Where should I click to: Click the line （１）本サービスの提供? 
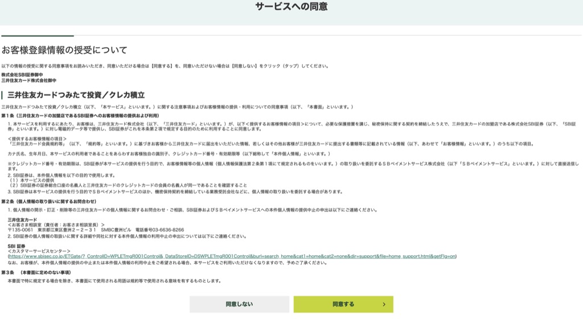32,181
